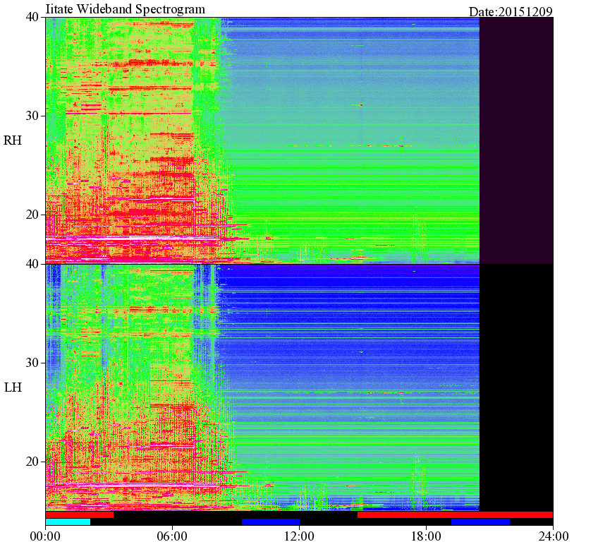Screen dimensions: 598x542
Task: Click the black no-data region in LH panel
Action: coord(516,387)
